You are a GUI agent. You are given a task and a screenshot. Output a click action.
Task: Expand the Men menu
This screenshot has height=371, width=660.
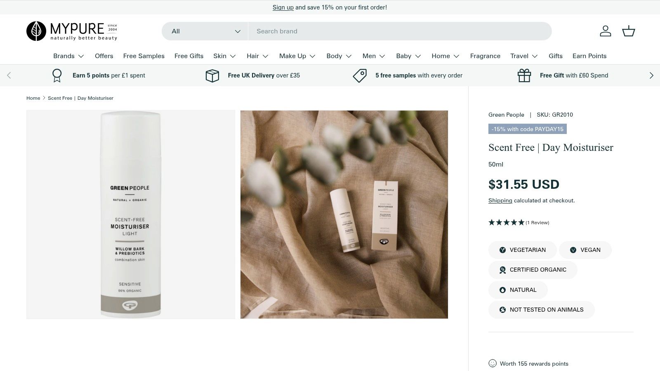point(374,56)
